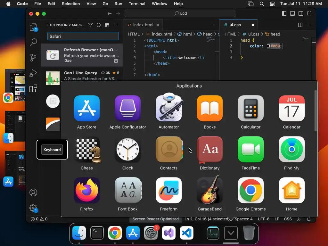
Task: Select the Refresh Browser extension entry
Action: tap(82, 55)
